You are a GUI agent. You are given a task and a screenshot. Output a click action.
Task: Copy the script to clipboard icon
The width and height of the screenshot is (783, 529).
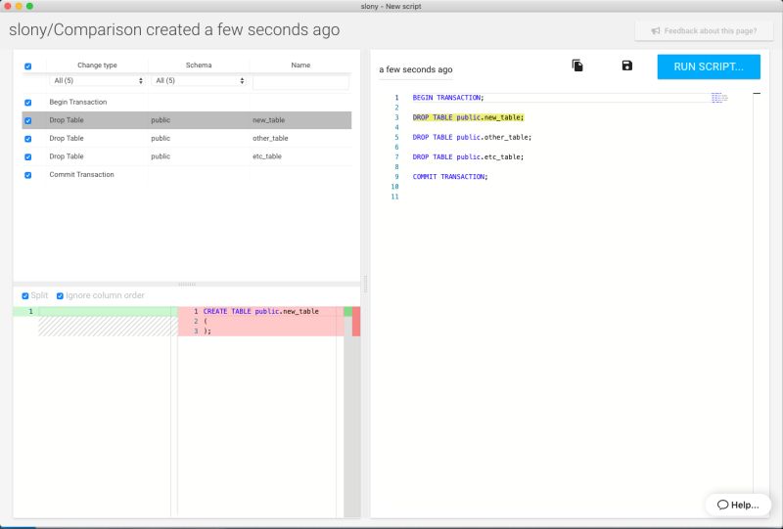[577, 66]
